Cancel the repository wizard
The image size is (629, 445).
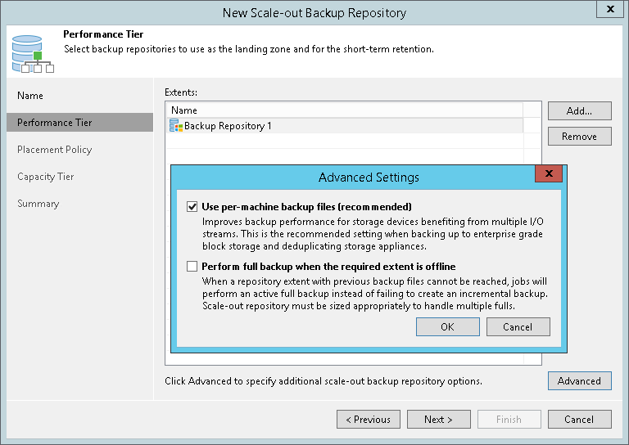pos(579,420)
